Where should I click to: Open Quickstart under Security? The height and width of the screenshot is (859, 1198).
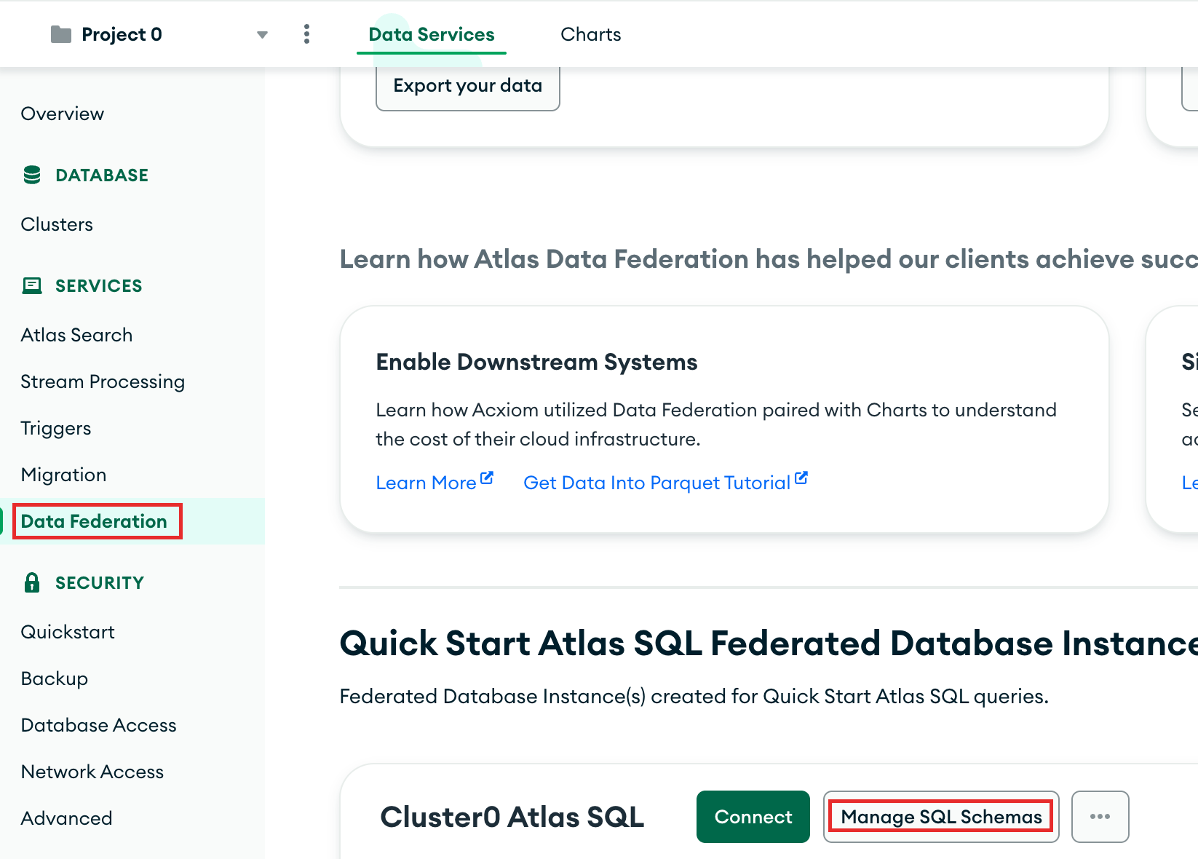pyautogui.click(x=68, y=632)
